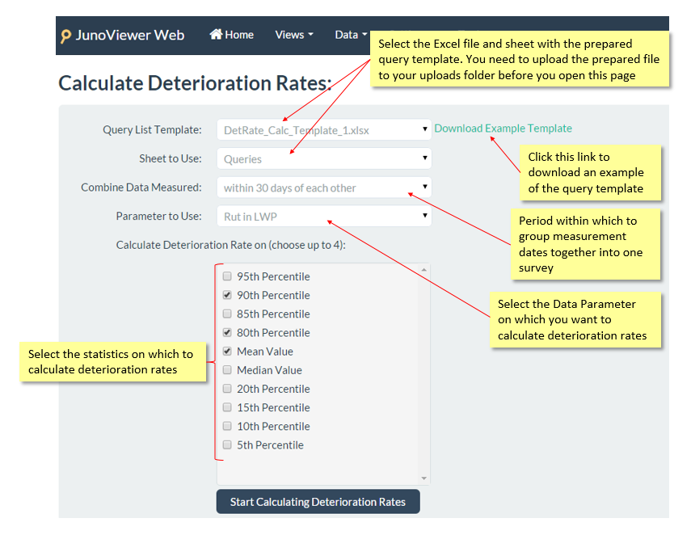Enable the 95th Percentile checkbox
This screenshot has width=691, height=535.
tap(227, 276)
